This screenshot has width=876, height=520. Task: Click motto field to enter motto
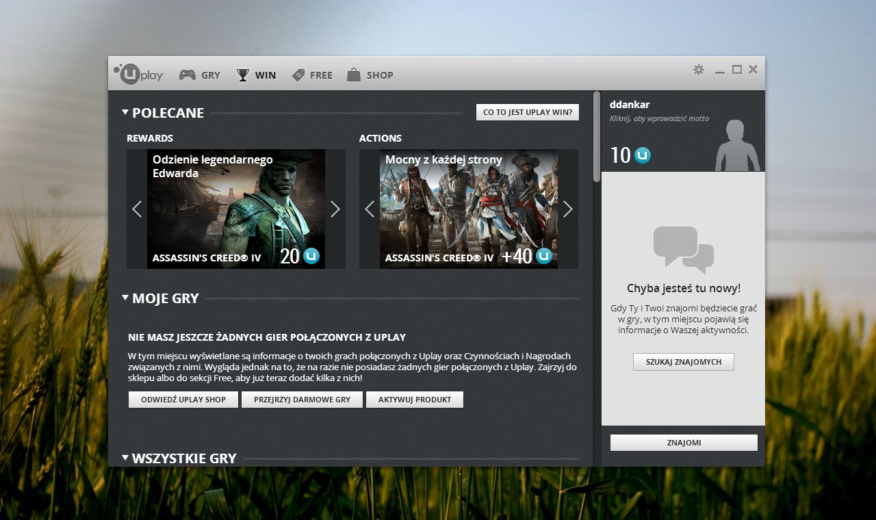click(x=659, y=118)
